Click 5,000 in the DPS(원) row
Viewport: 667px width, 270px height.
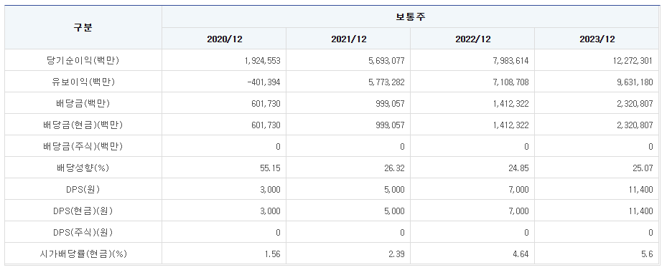(x=394, y=190)
